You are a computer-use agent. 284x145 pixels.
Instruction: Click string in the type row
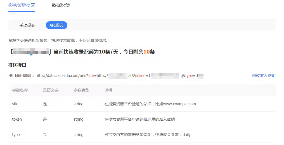coord(79,135)
